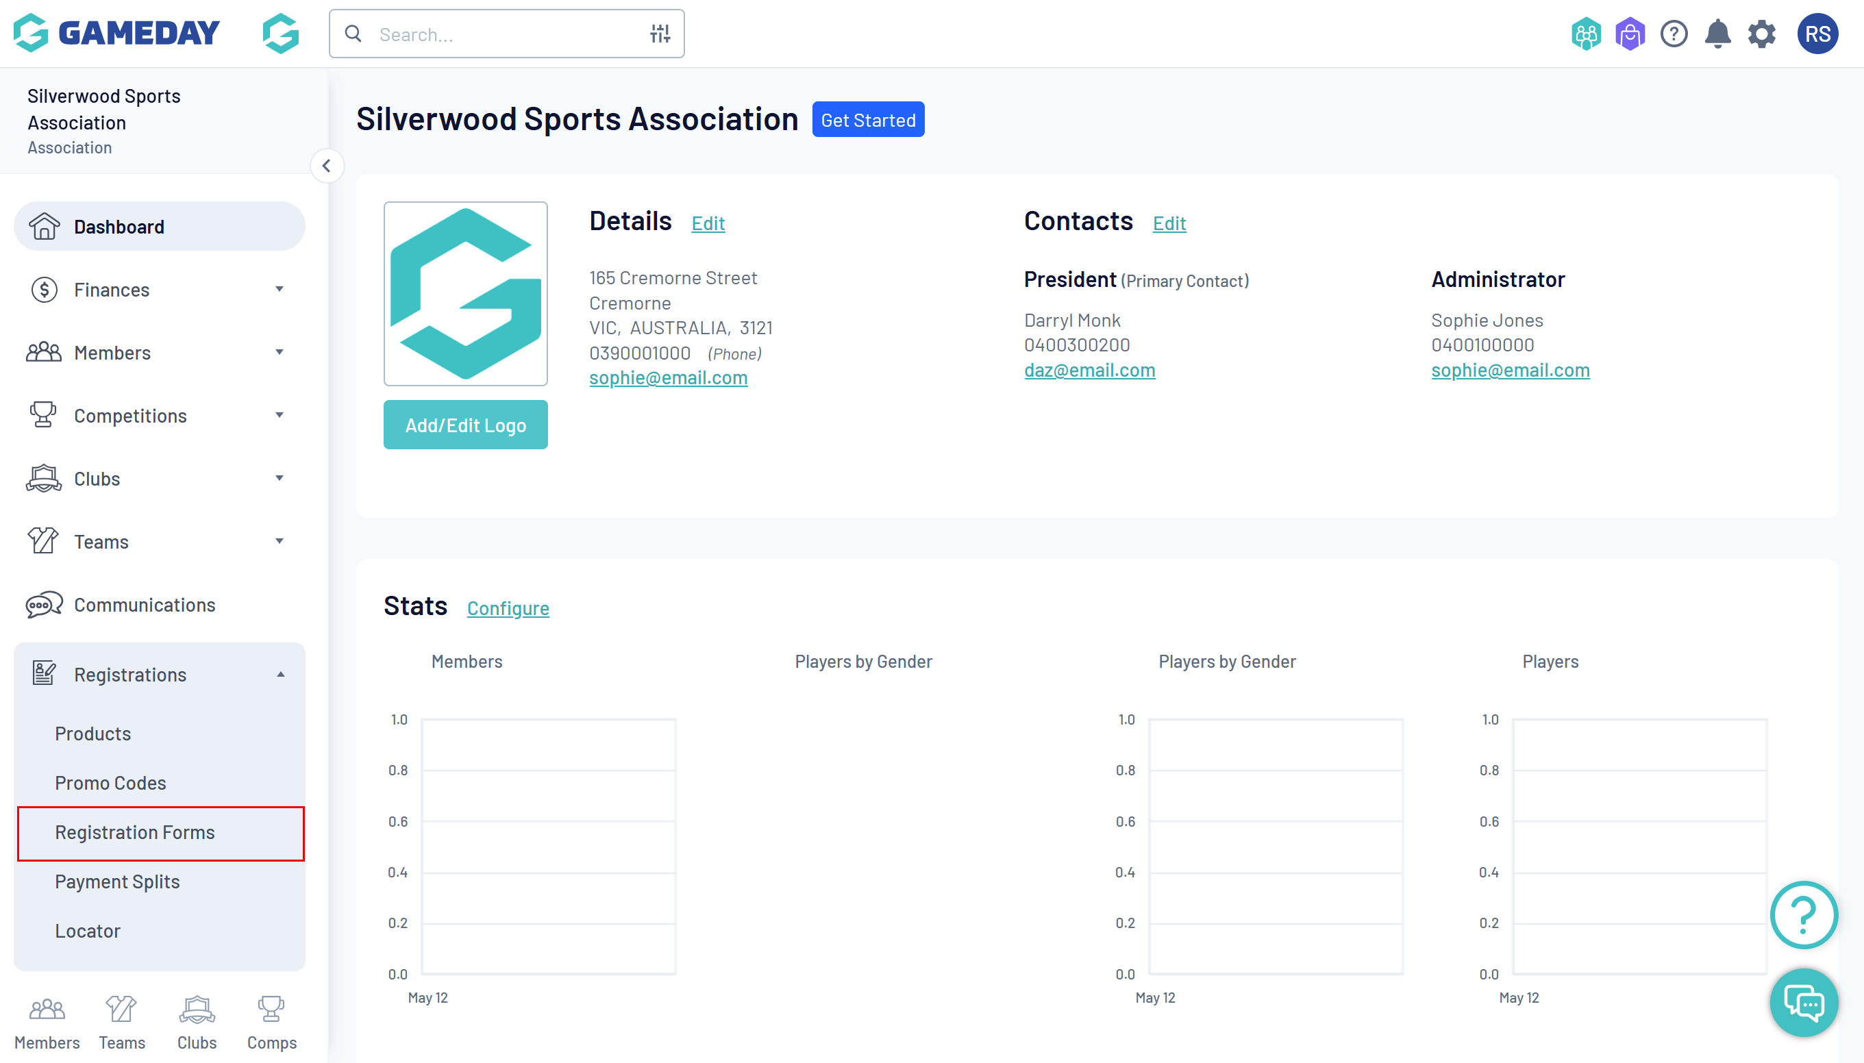The image size is (1864, 1063).
Task: Click the search filter sliders icon
Action: click(659, 34)
